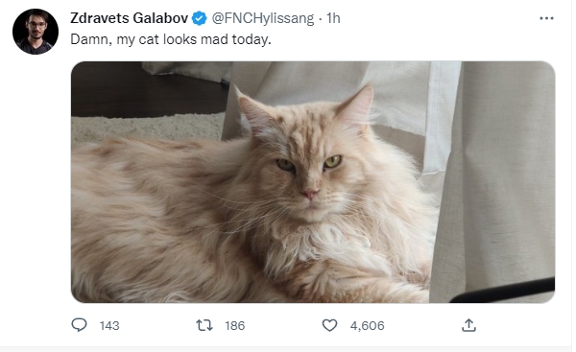Image resolution: width=576 pixels, height=352 pixels.
Task: Click the Zdravets Galabov display name
Action: tap(129, 18)
